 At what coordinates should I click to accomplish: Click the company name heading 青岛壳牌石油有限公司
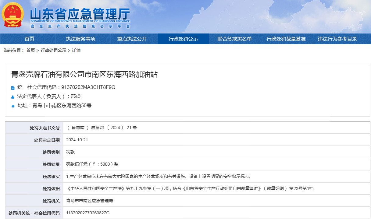point(84,74)
